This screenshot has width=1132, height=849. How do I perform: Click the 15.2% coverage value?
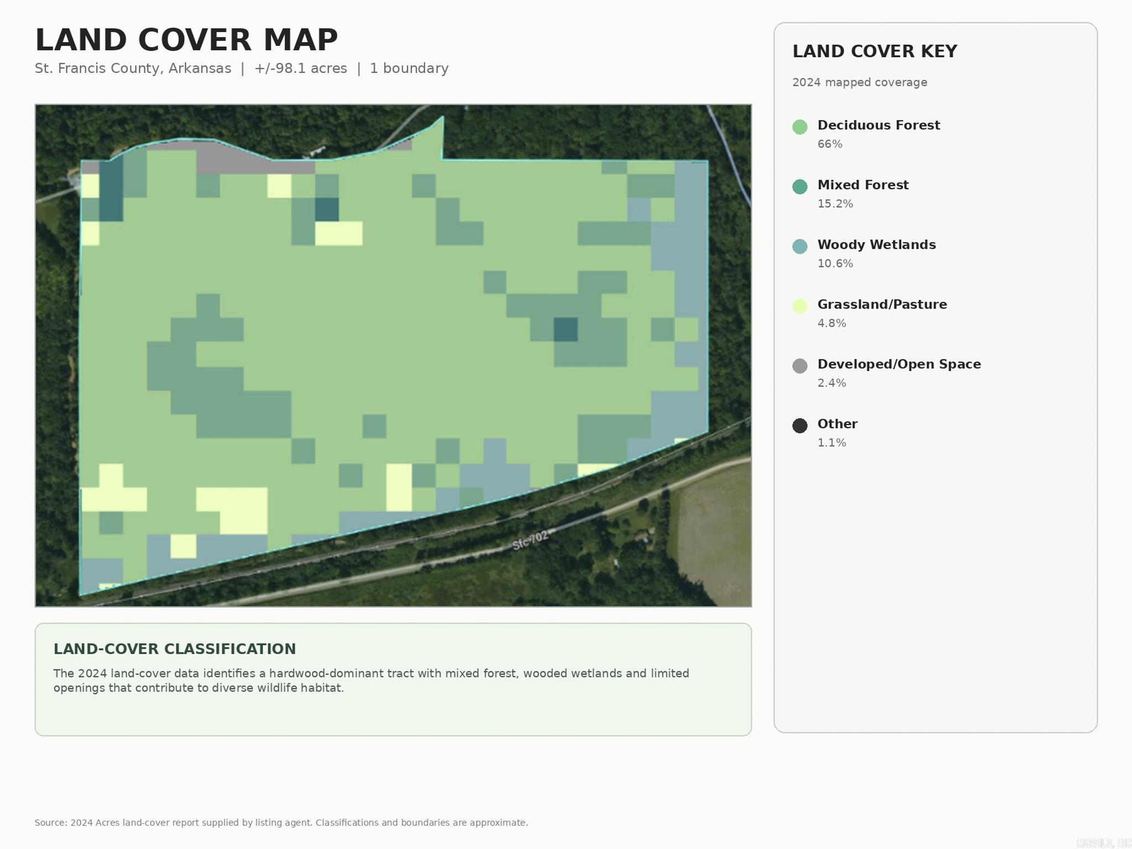click(835, 204)
